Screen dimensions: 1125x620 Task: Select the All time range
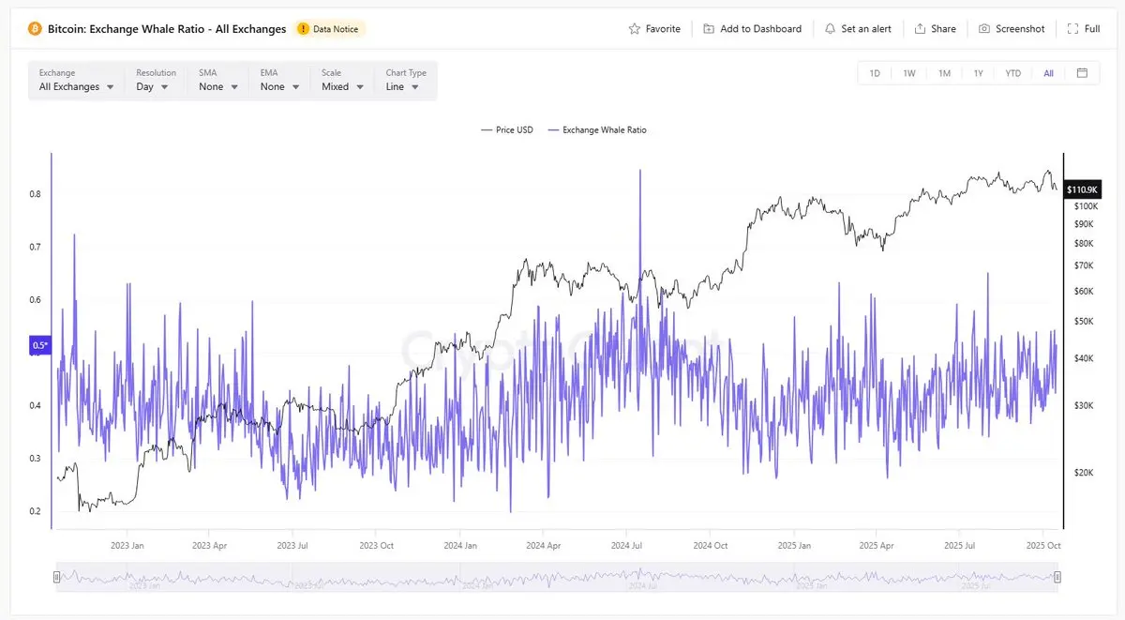(1048, 73)
